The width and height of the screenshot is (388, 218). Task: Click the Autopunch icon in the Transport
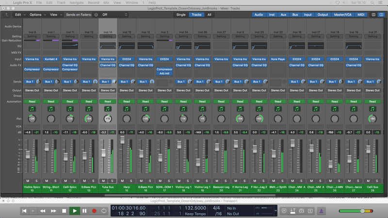[x=293, y=211]
